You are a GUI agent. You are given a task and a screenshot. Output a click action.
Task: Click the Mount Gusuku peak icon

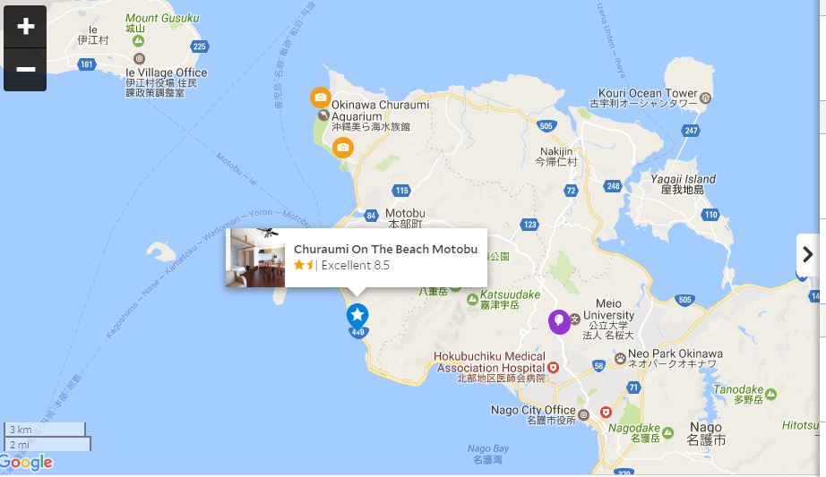pyautogui.click(x=139, y=40)
